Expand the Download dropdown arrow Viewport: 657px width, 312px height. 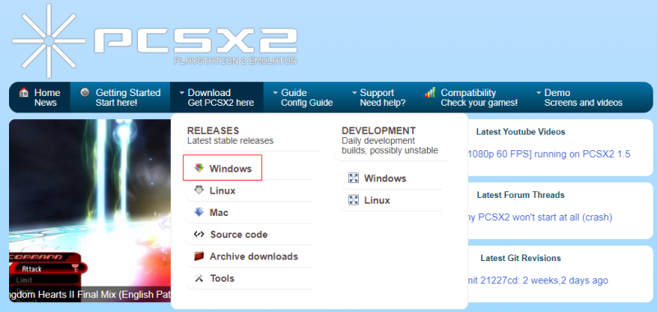(181, 93)
